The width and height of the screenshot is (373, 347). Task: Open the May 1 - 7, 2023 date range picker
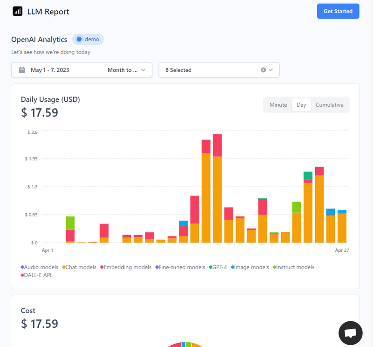click(56, 70)
